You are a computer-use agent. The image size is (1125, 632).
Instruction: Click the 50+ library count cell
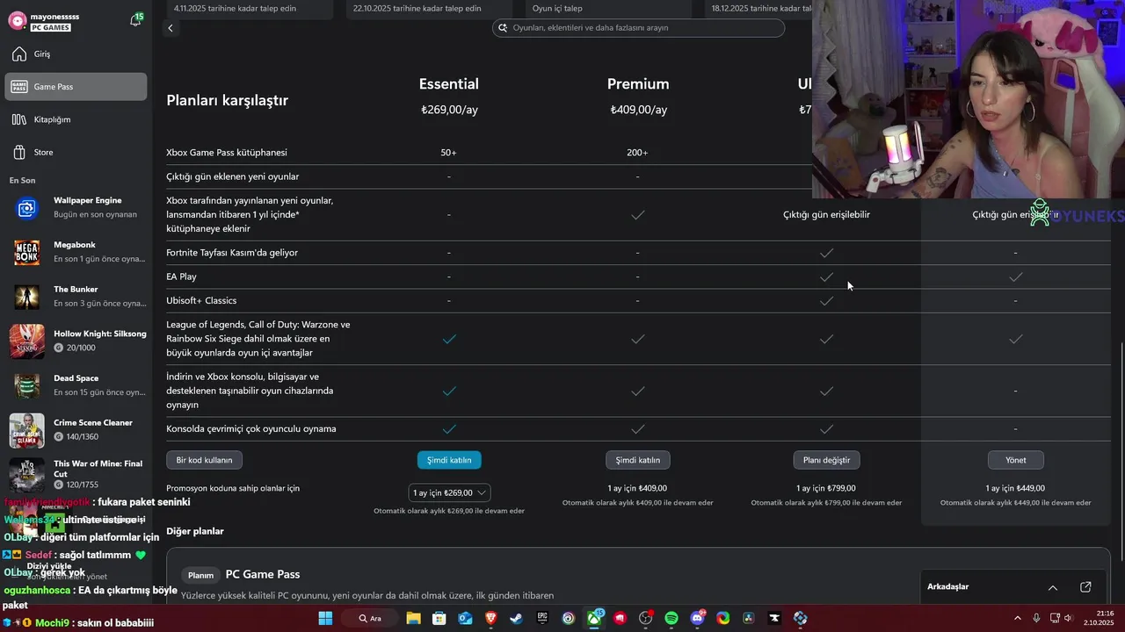point(448,153)
